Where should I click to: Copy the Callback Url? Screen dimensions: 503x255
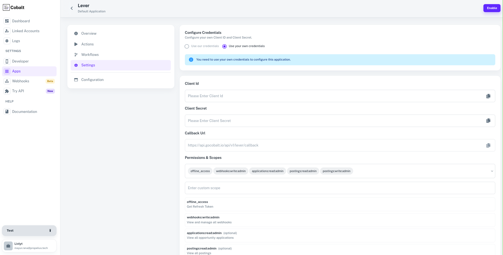[x=488, y=145]
